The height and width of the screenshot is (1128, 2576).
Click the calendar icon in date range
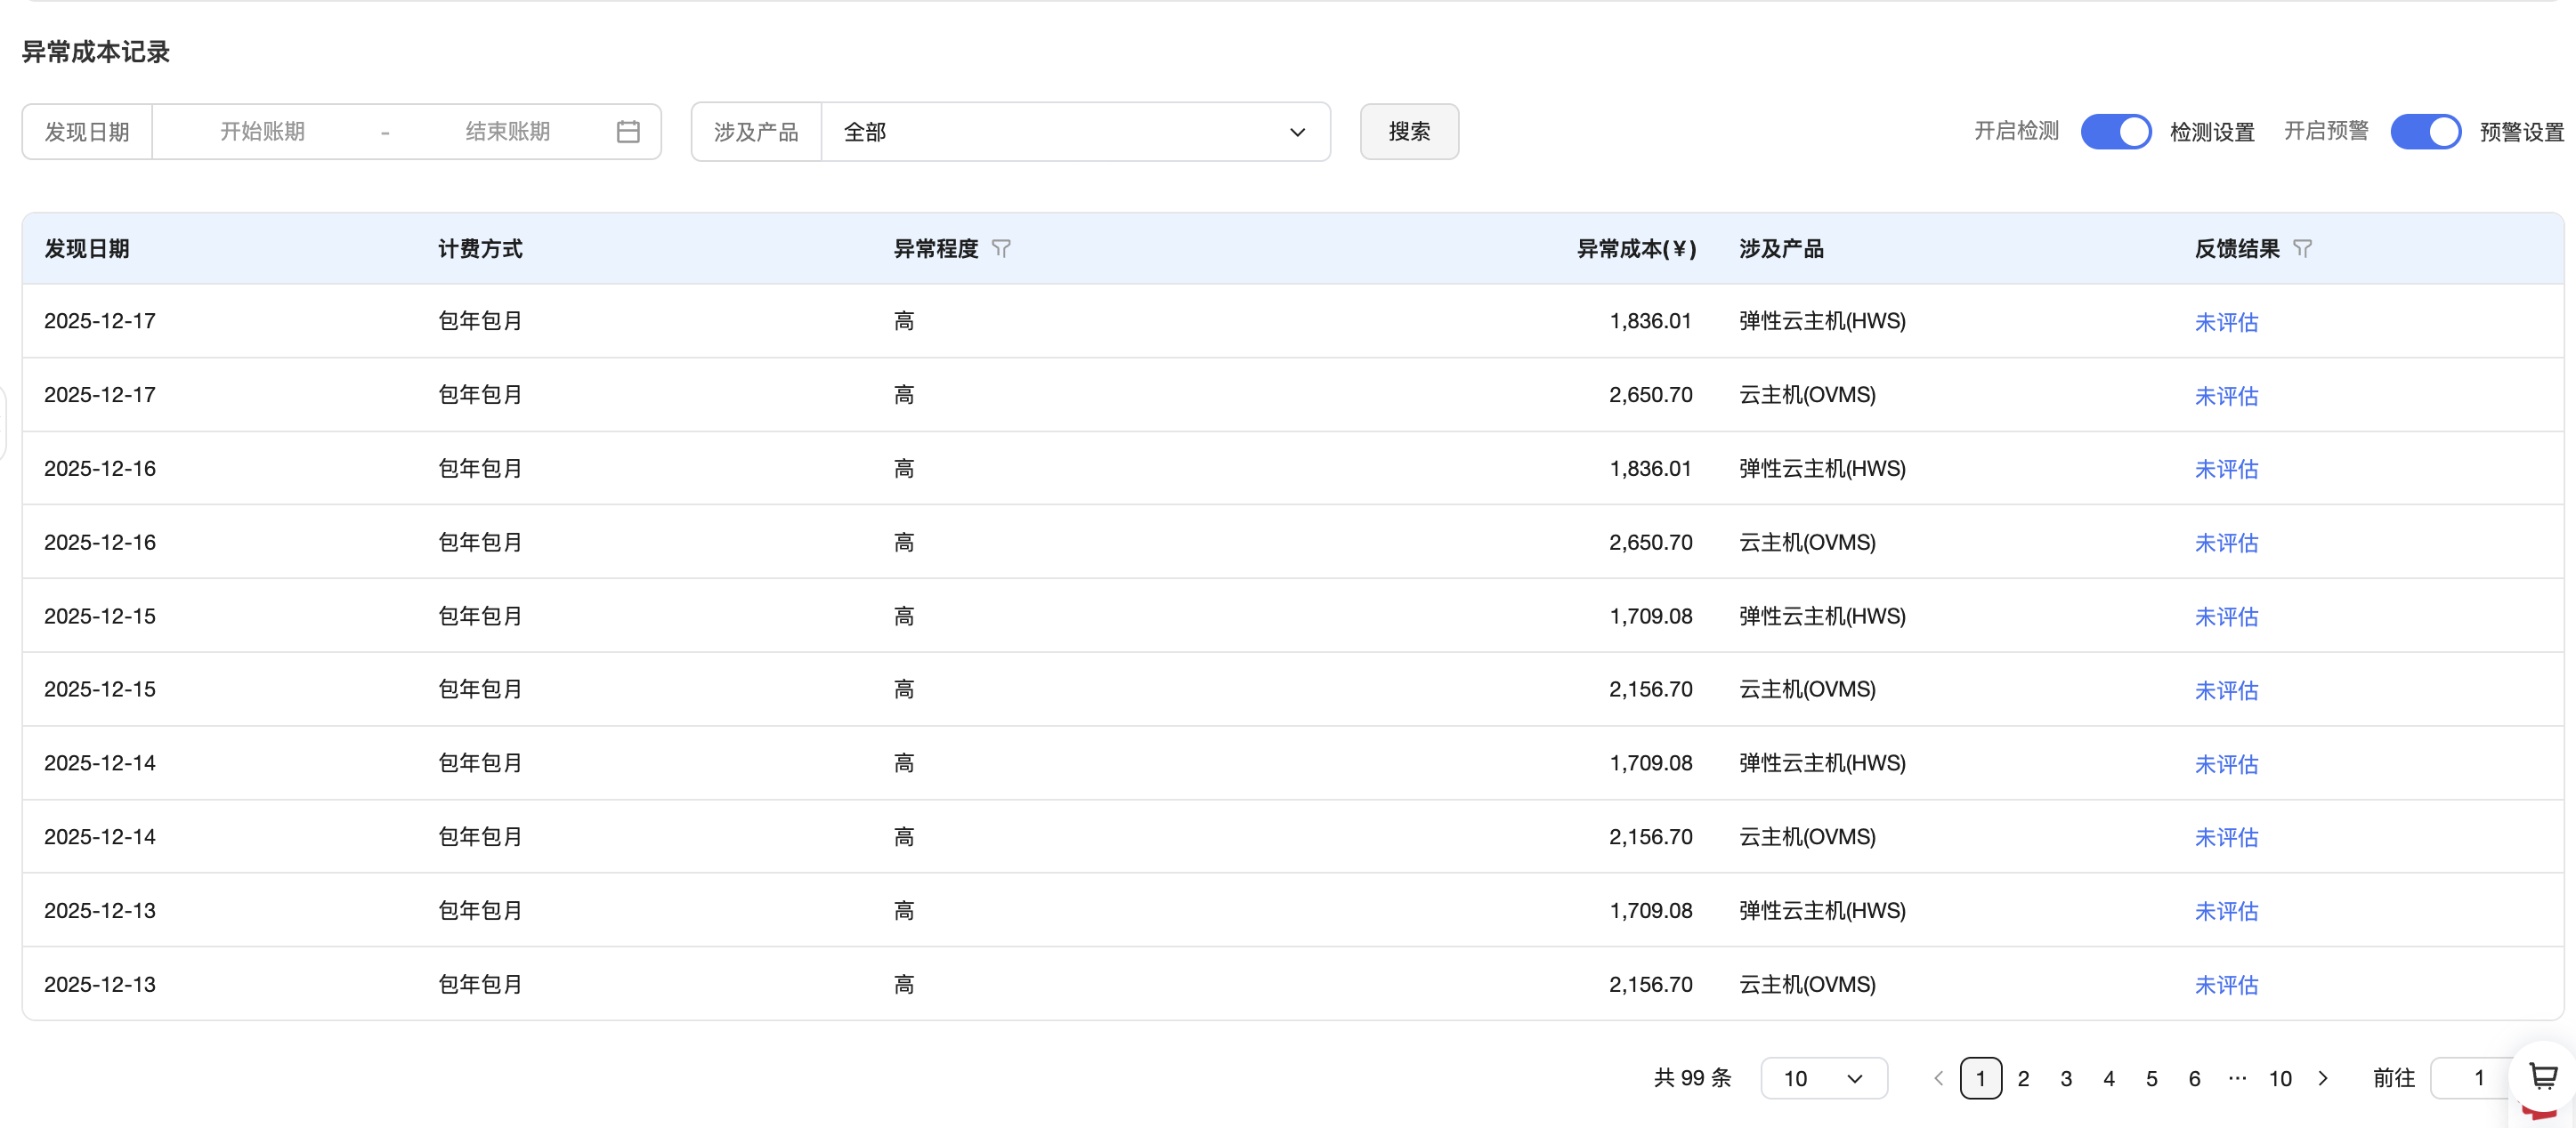coord(628,132)
